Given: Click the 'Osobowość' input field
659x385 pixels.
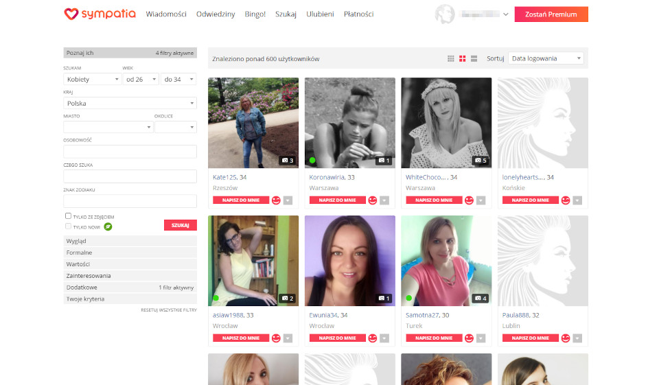Looking at the screenshot, I should pos(130,152).
